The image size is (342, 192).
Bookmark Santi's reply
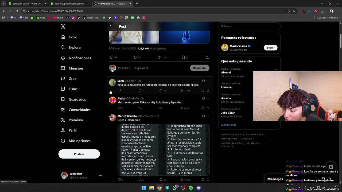tap(203, 90)
